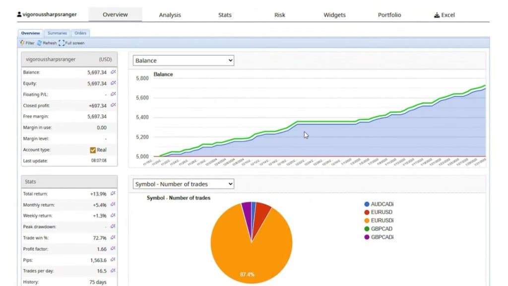Click the chart icon beside Total return

[x=113, y=194]
